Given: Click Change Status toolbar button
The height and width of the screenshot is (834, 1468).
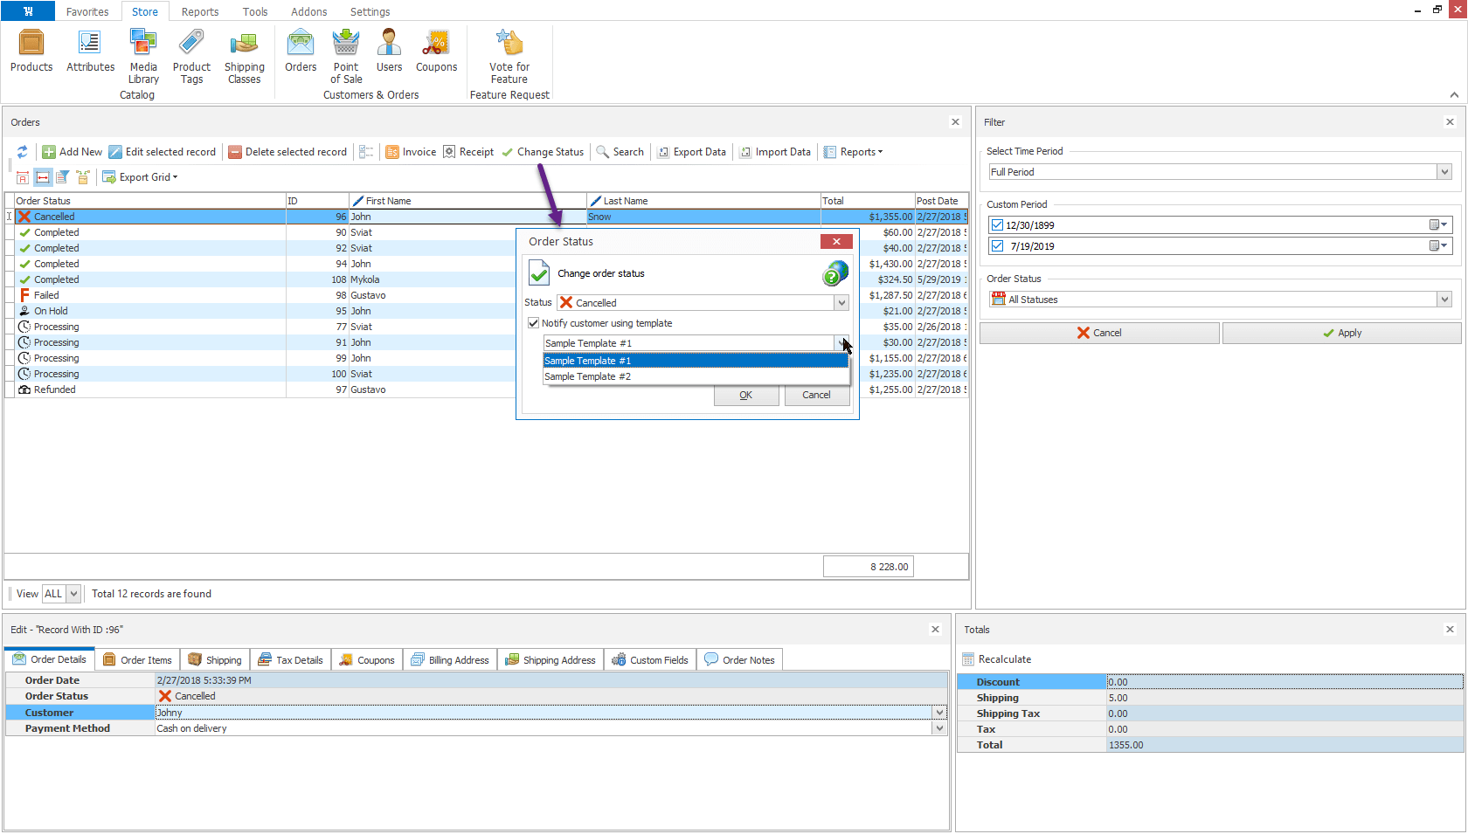Looking at the screenshot, I should [x=543, y=152].
